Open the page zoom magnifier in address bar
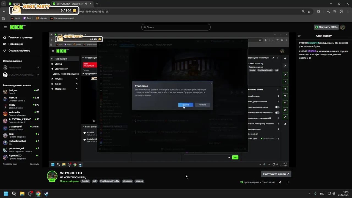352x198 pixels. [303, 12]
